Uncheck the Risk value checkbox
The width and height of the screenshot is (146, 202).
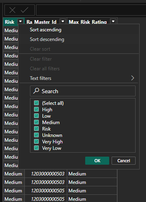click(x=36, y=129)
